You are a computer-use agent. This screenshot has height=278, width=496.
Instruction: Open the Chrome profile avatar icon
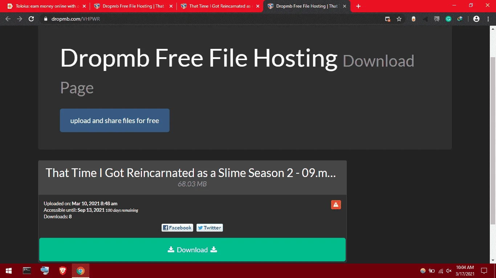pos(476,19)
